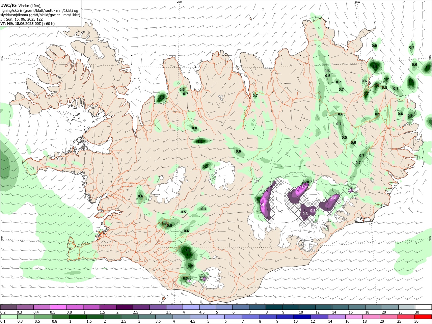Viewport: 432px width, 324px height.
Task: Click the white swatch labeled 30 in top legend row
Action: point(424,307)
